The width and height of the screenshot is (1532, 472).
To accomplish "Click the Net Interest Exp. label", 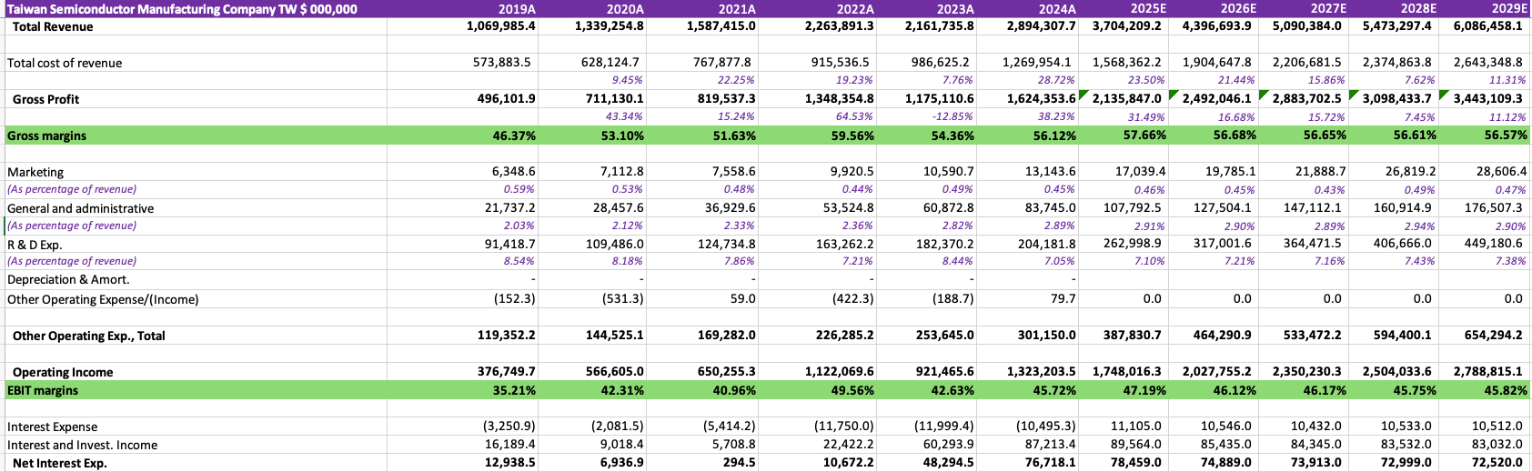I will [60, 463].
